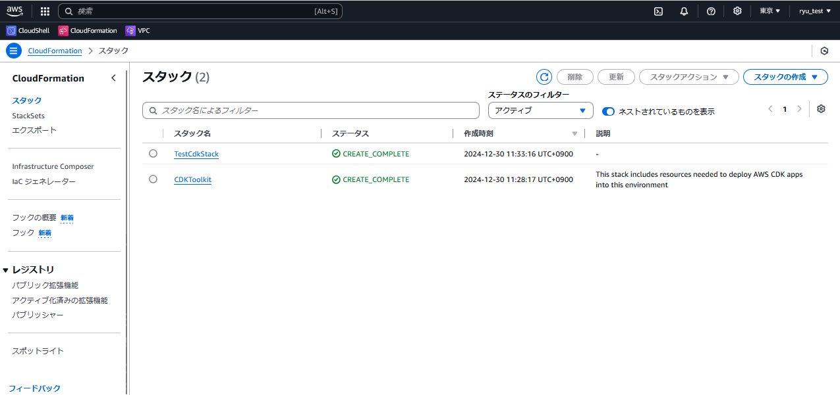Click the スタックの作成 button
The height and width of the screenshot is (395, 840).
tap(785, 77)
